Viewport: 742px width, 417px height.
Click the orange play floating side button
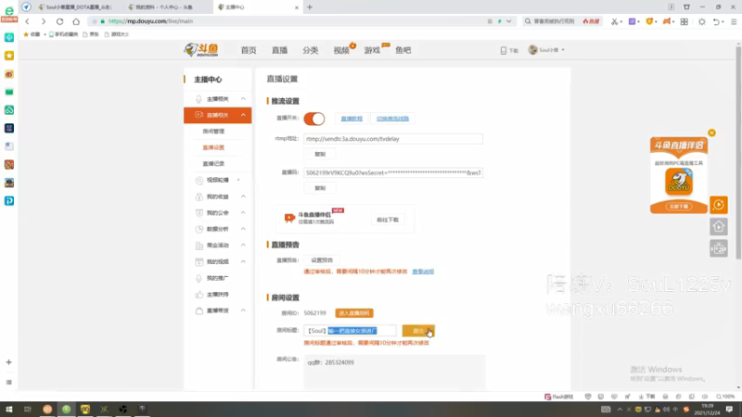click(718, 205)
